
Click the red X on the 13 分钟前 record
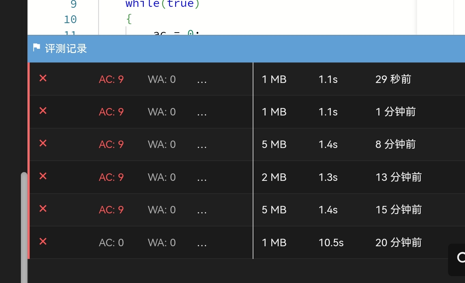(43, 176)
